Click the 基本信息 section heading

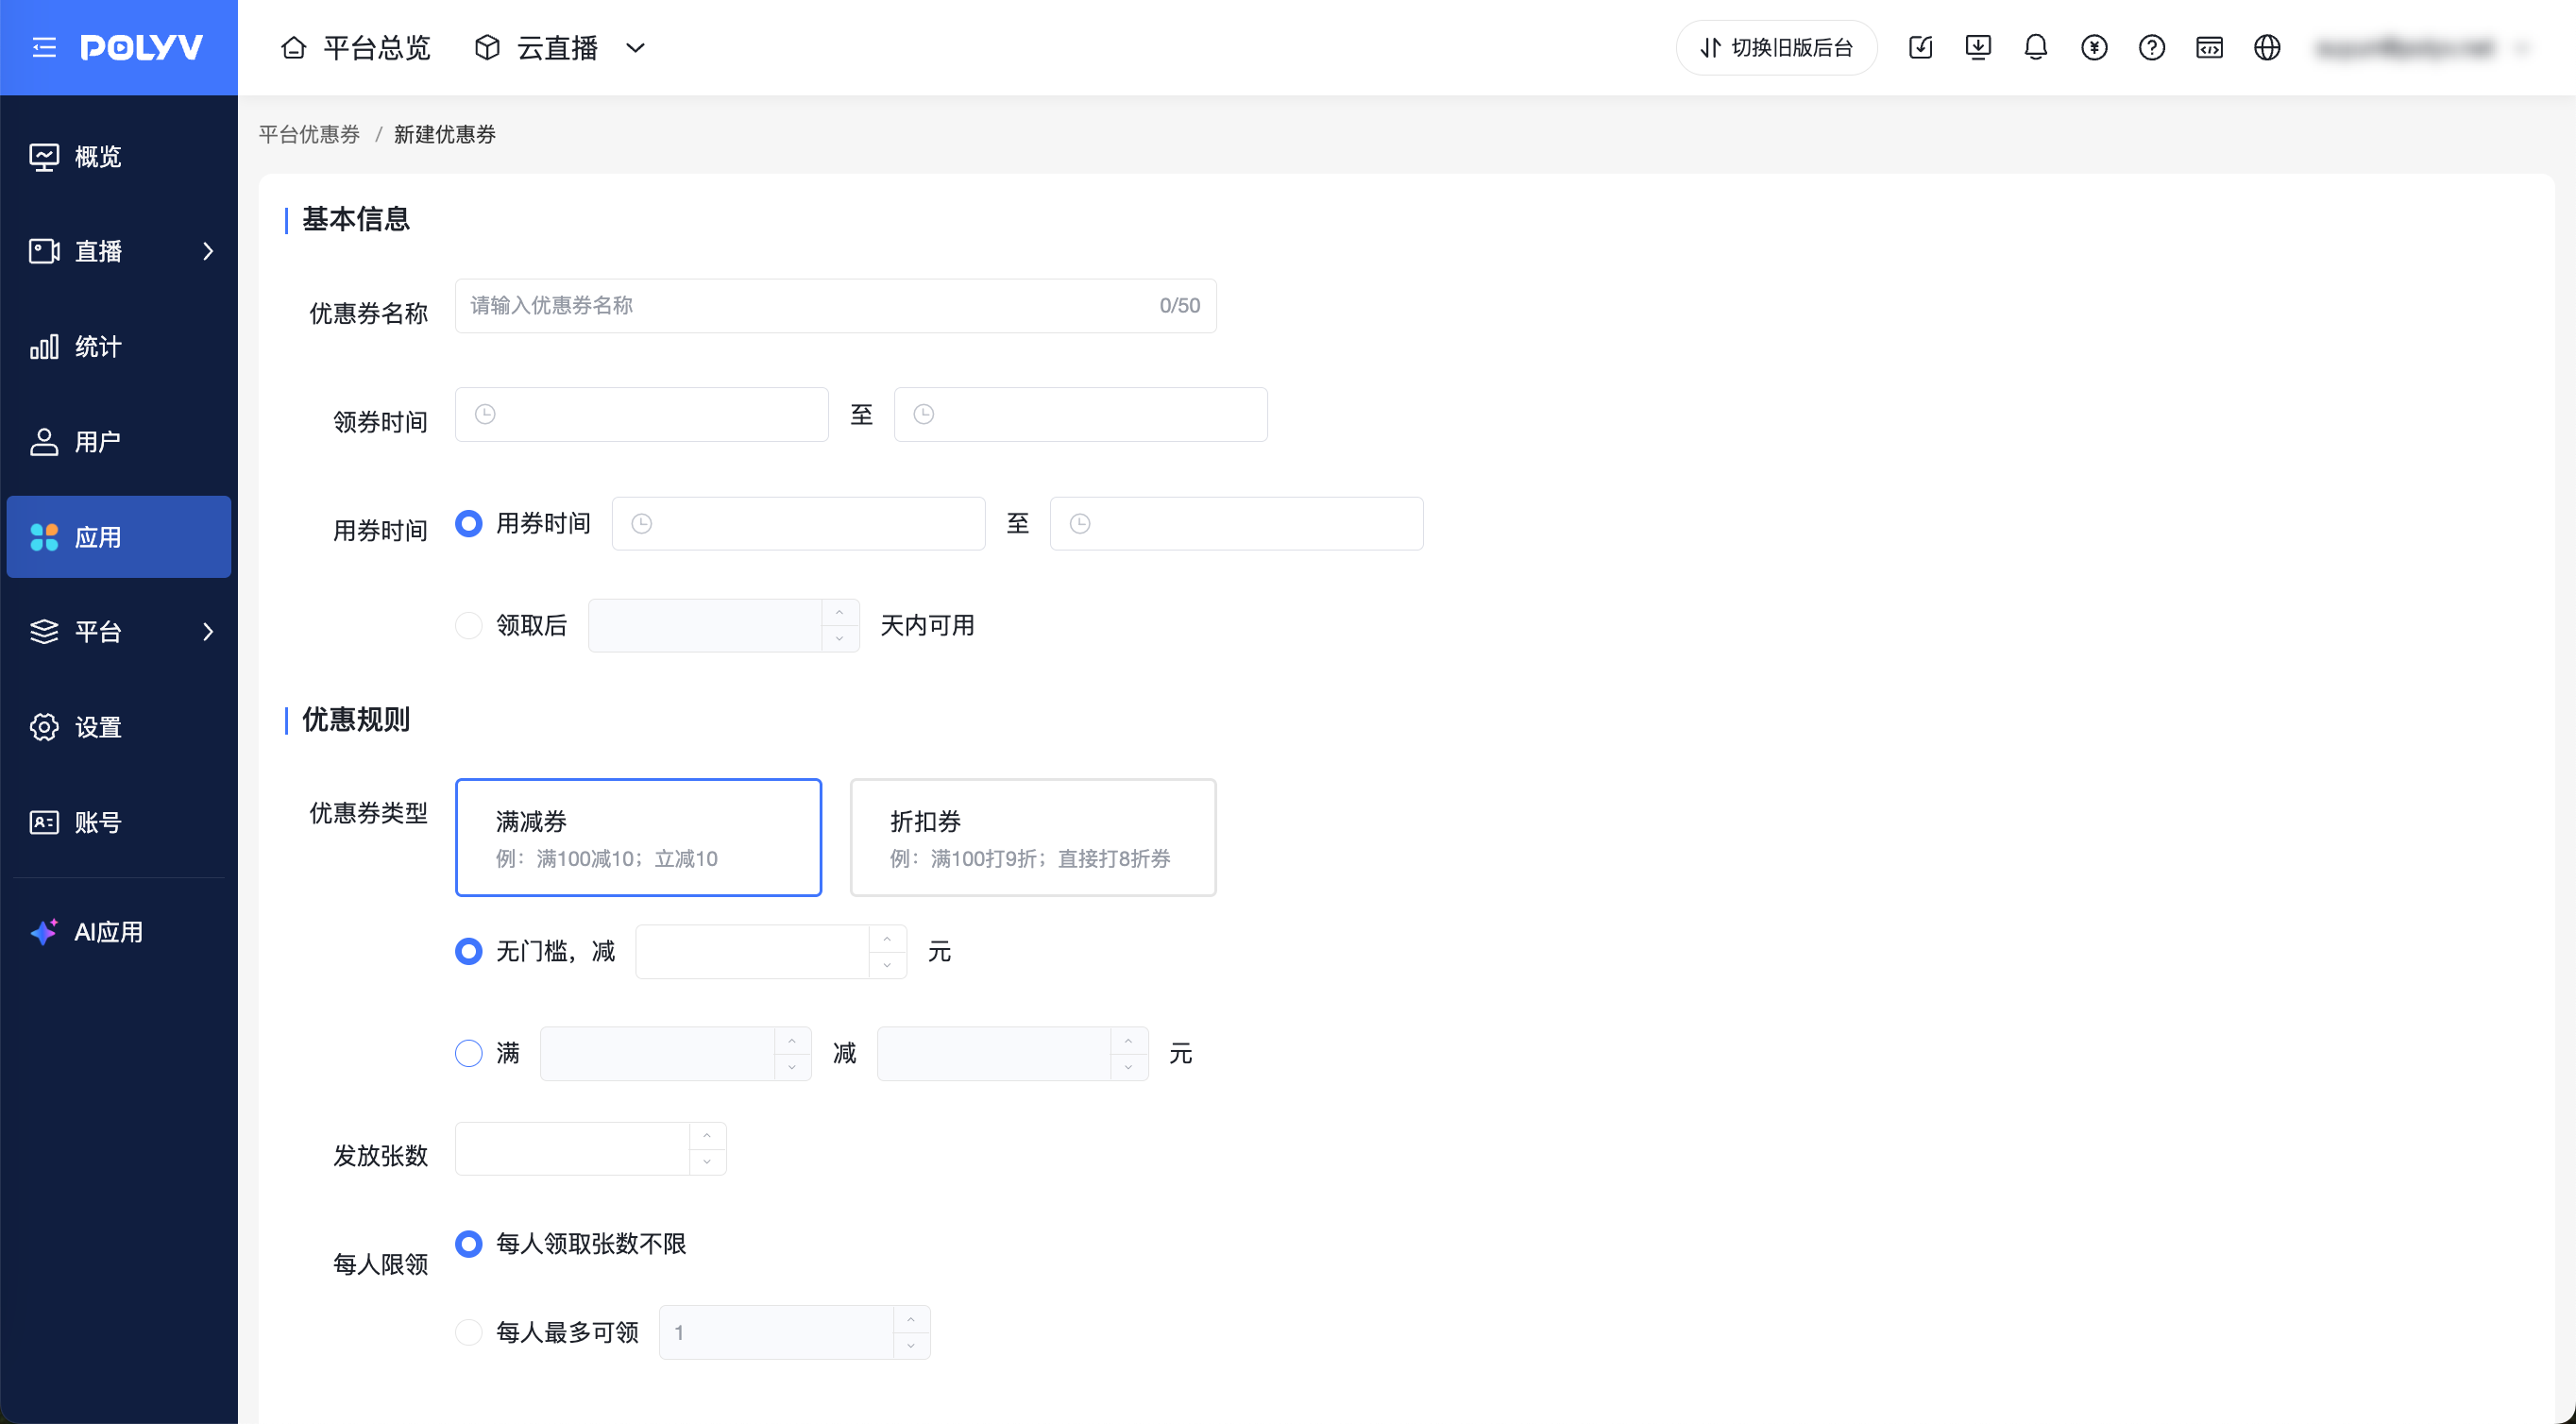point(356,219)
